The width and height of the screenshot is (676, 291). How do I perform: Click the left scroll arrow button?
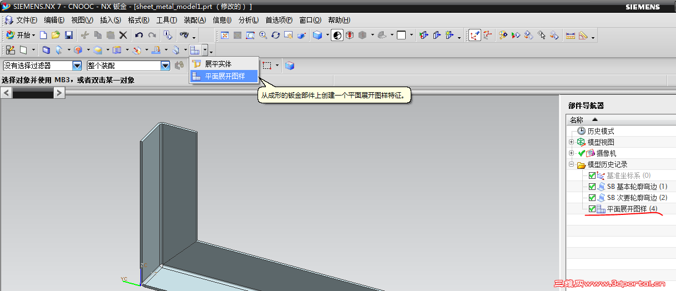(x=7, y=93)
